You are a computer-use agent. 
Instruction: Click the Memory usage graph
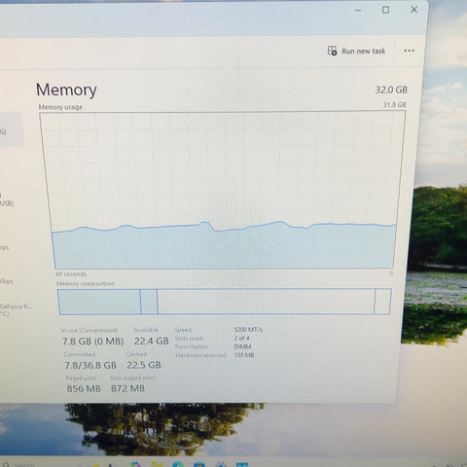(x=223, y=191)
